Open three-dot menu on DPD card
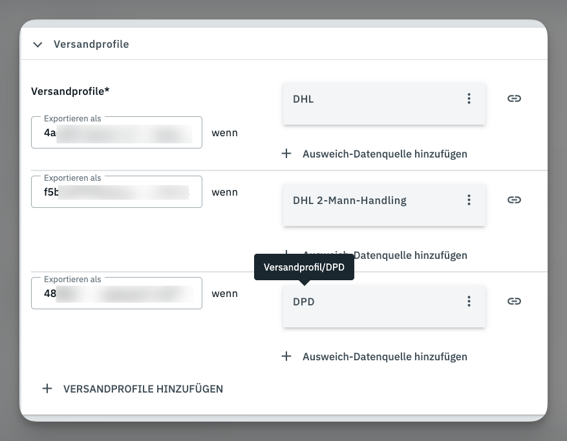The height and width of the screenshot is (441, 567). [x=469, y=302]
